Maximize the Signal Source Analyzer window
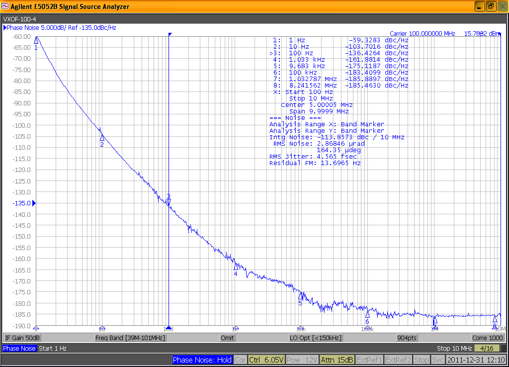Screen dimensions: 509x367 pyautogui.click(x=491, y=6)
